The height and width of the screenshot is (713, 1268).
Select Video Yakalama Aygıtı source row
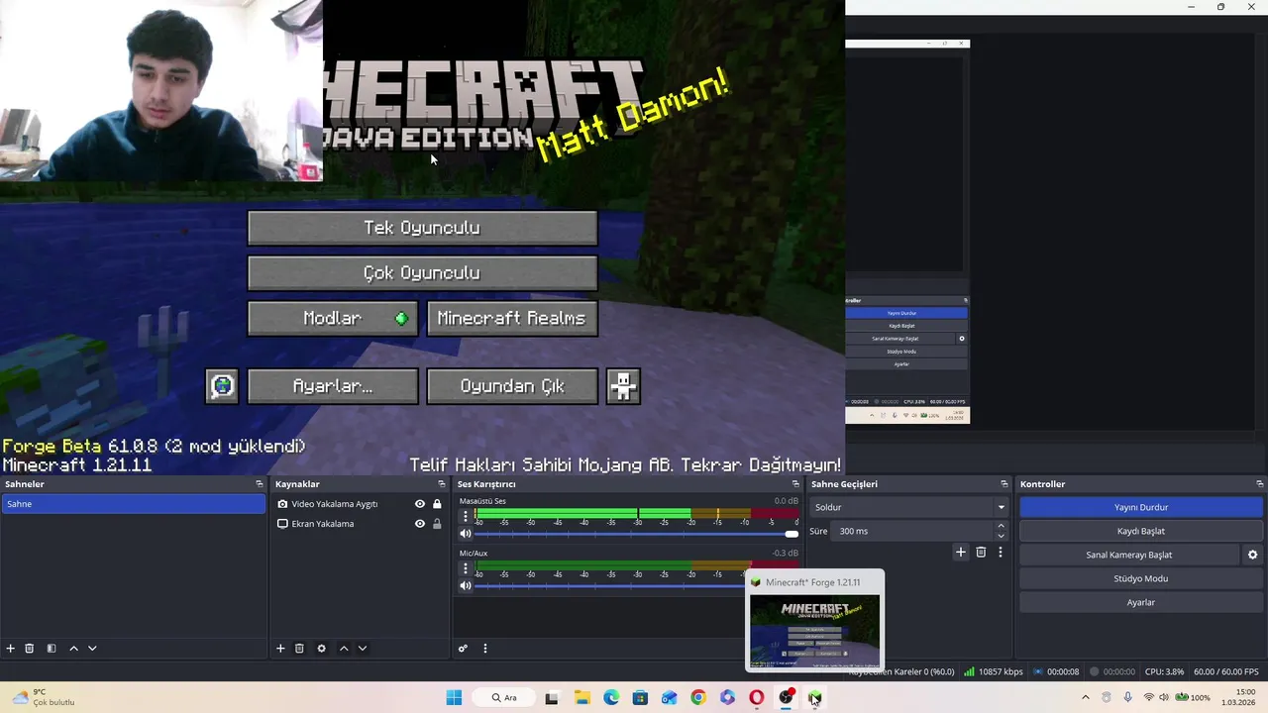click(x=359, y=504)
